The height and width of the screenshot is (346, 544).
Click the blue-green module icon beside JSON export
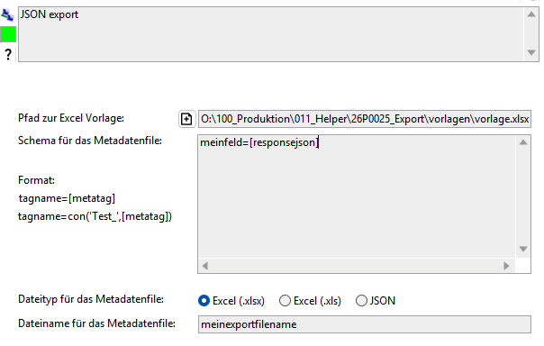pos(7,14)
